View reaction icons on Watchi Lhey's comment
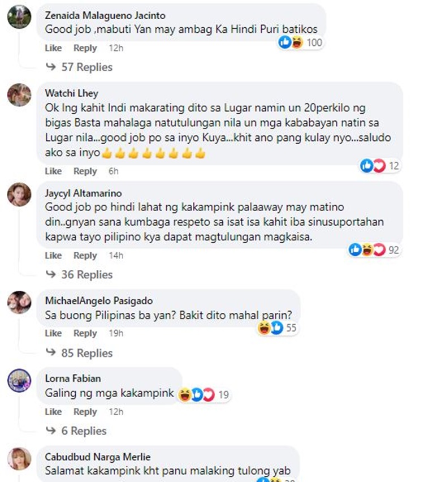The width and height of the screenshot is (424, 482). 380,166
